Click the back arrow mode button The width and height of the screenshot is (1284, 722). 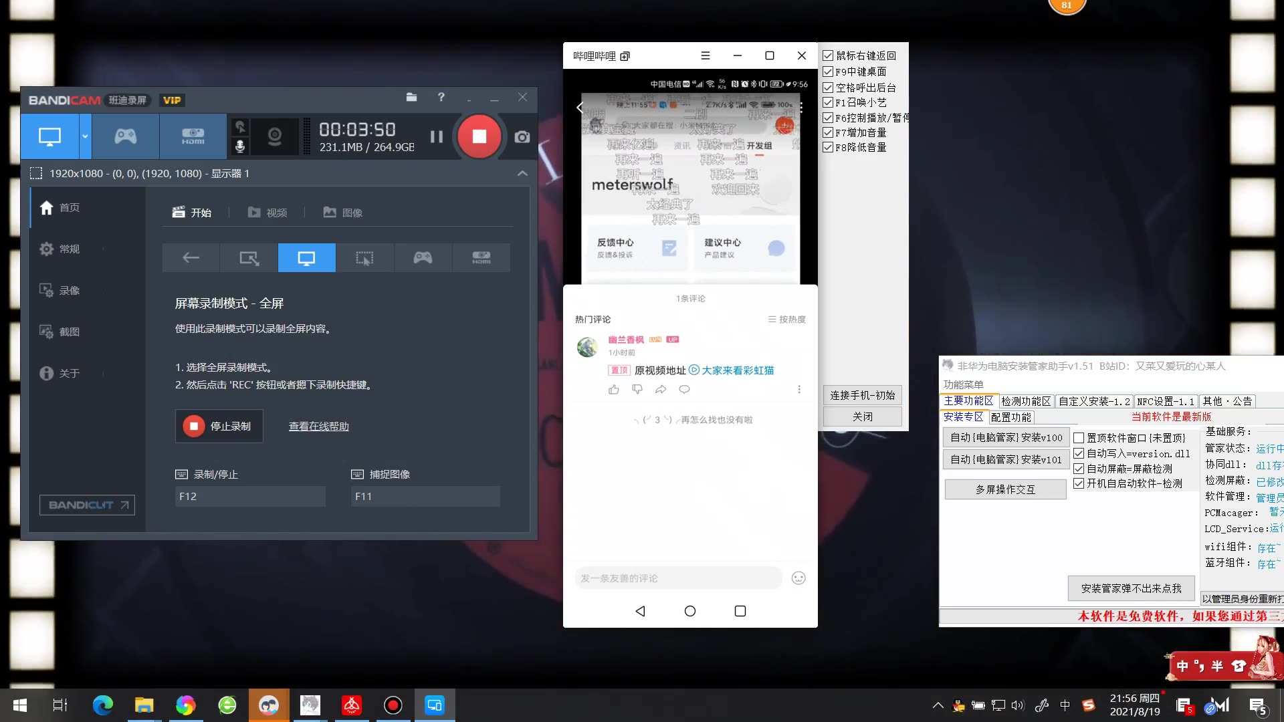click(191, 258)
